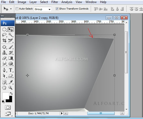Click the horizontal scrollbar thumb
Image resolution: width=143 pixels, height=119 pixels.
[x=101, y=113]
